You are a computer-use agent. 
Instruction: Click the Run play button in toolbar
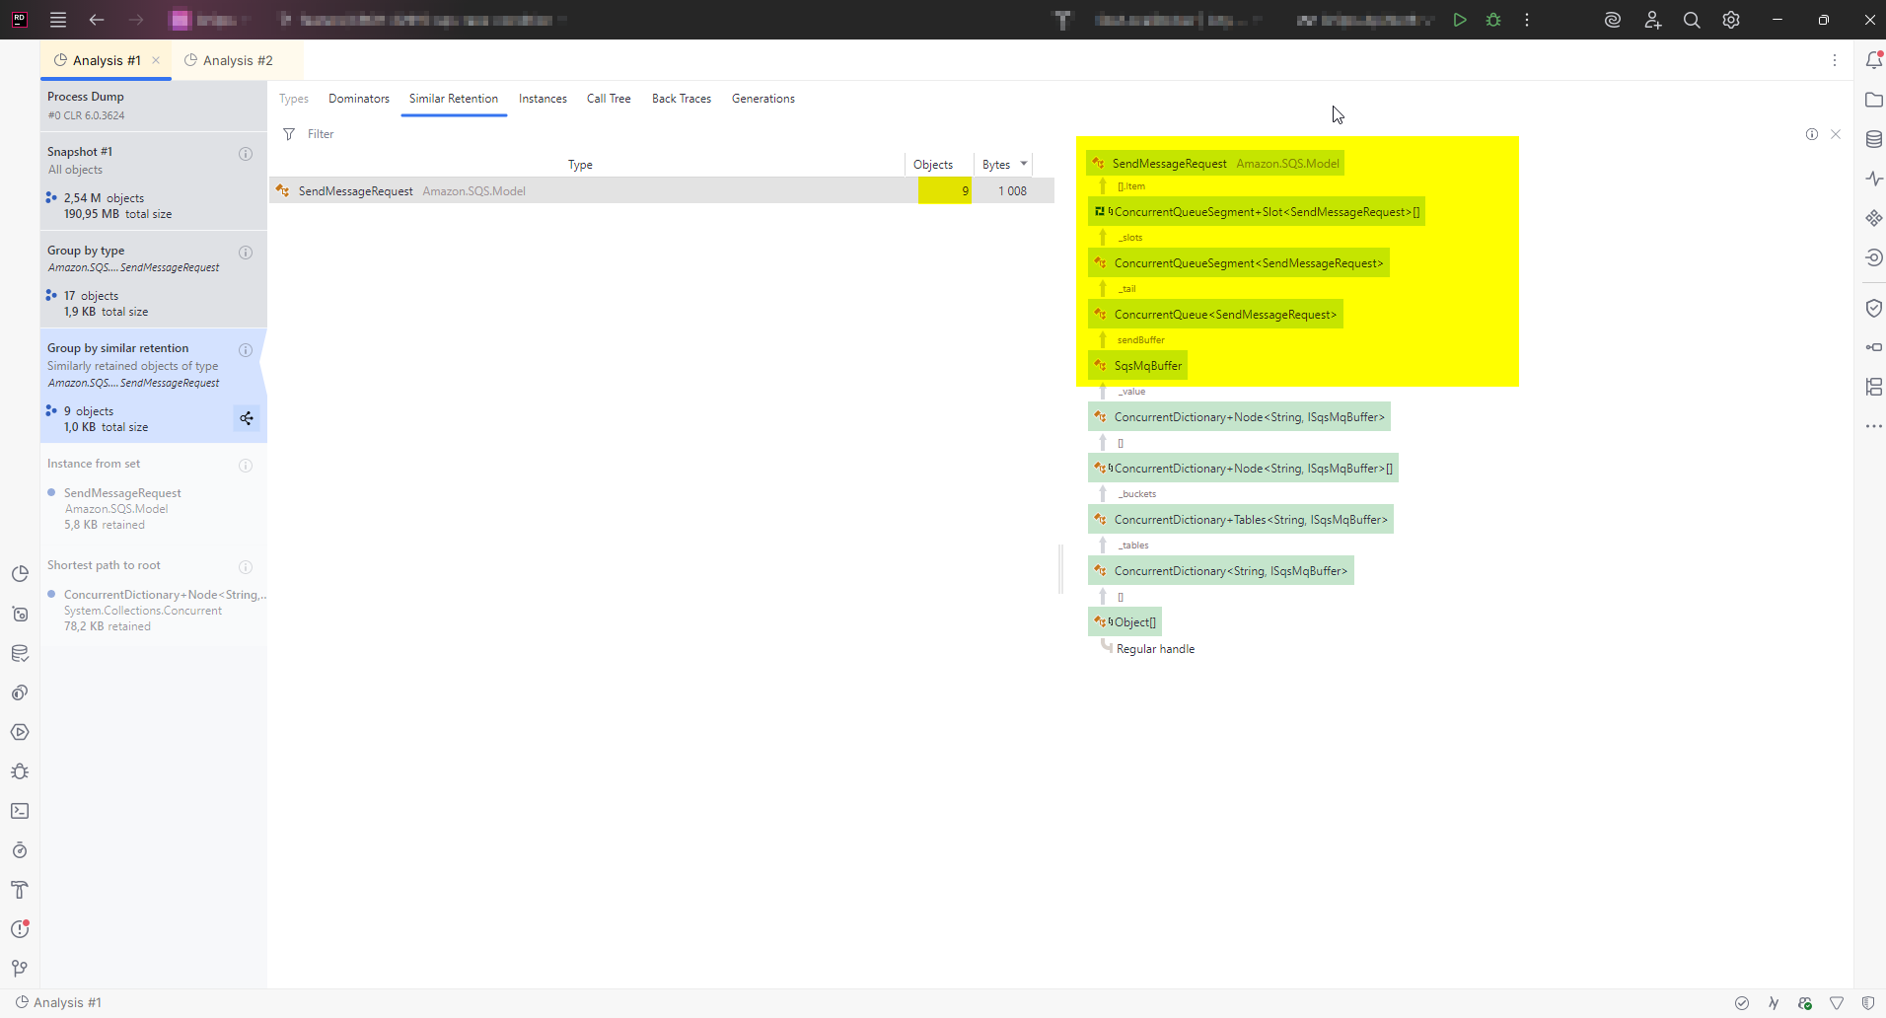pyautogui.click(x=1460, y=20)
